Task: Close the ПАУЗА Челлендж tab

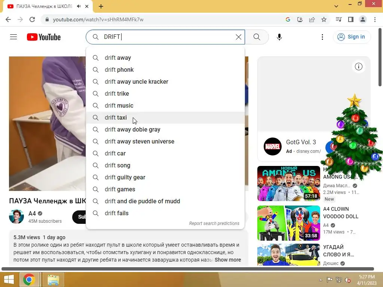Action: 87,6
